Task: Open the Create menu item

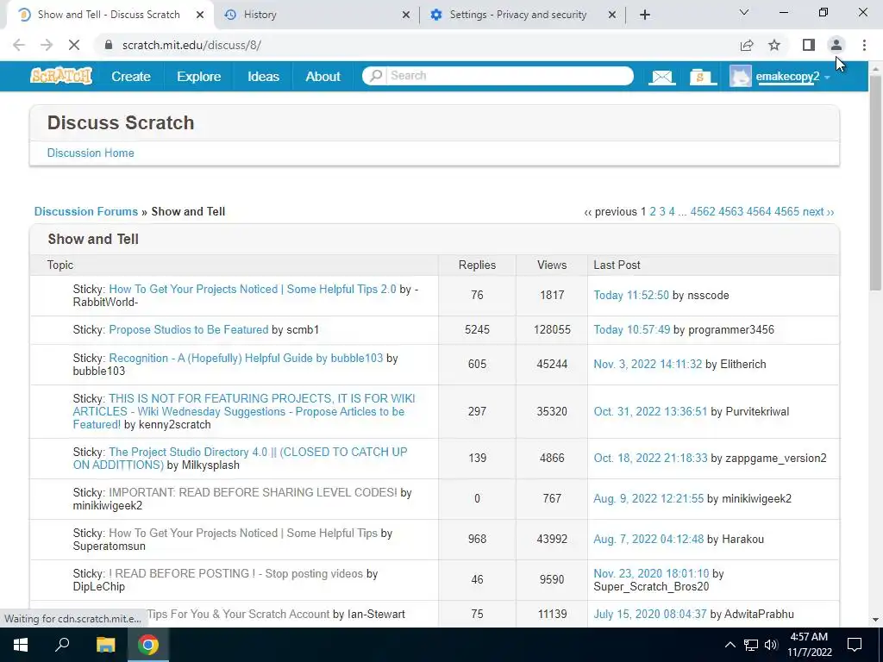Action: pyautogui.click(x=131, y=76)
